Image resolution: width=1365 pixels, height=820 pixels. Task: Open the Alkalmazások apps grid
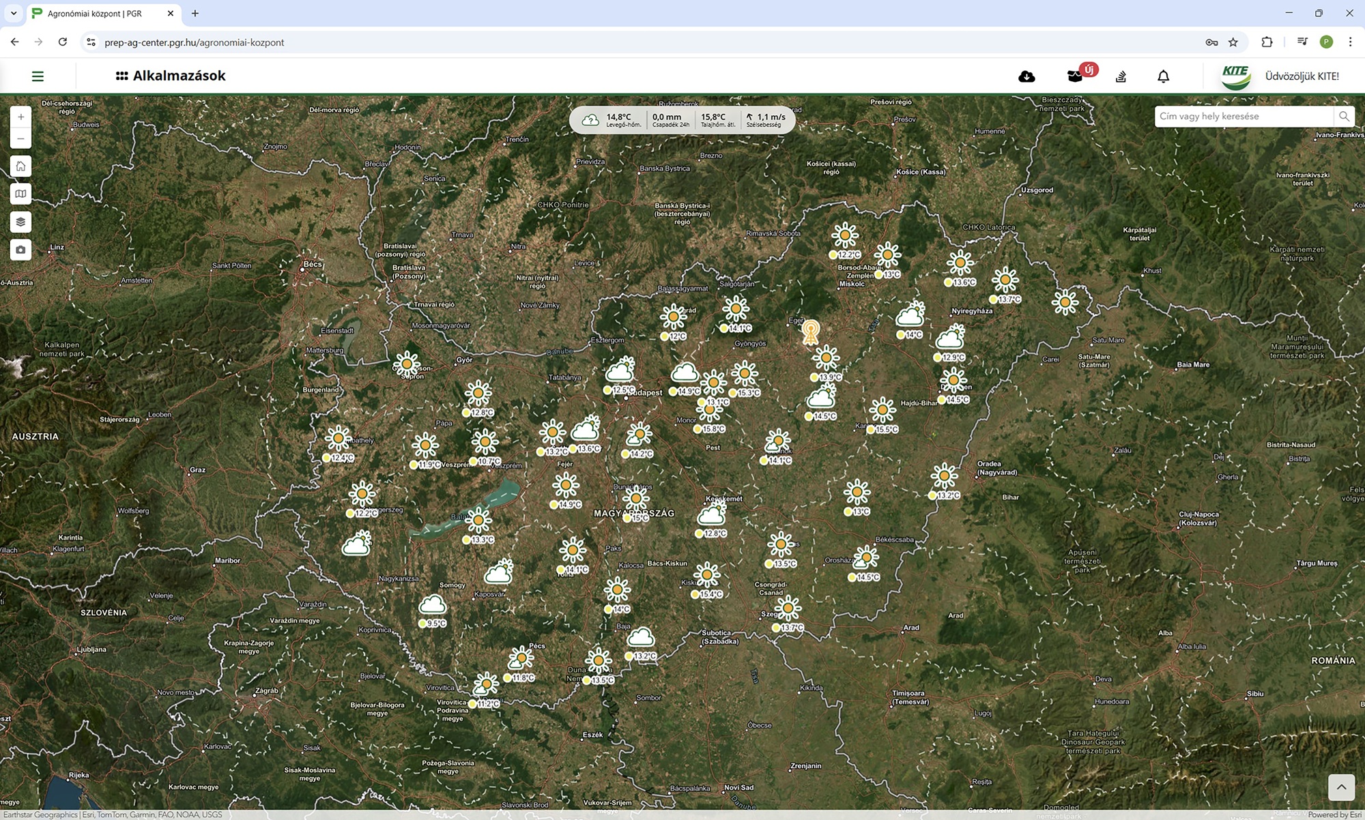point(171,76)
